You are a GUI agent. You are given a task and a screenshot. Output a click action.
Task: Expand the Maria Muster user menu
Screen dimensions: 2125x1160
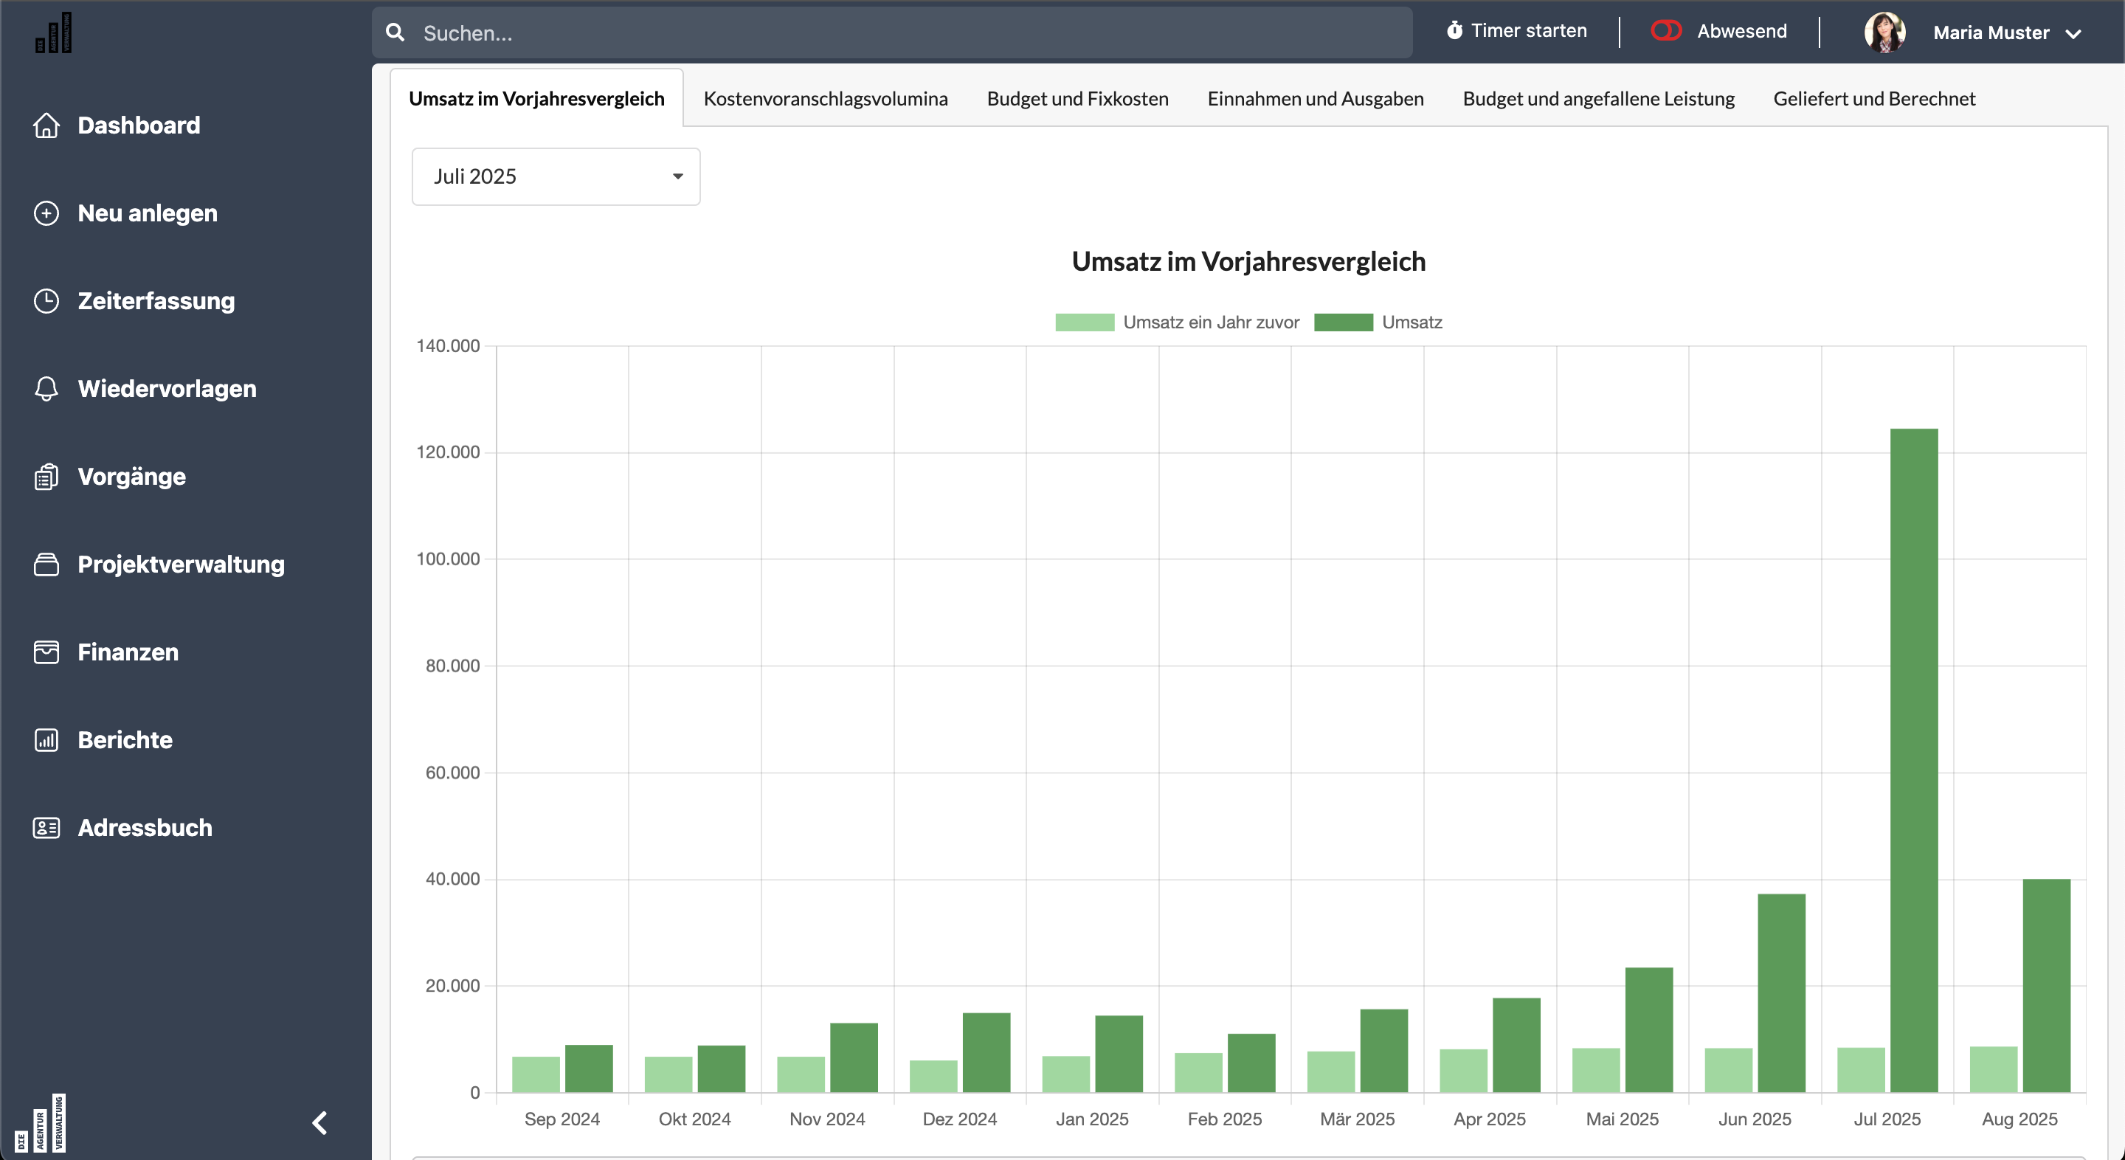1991,33
